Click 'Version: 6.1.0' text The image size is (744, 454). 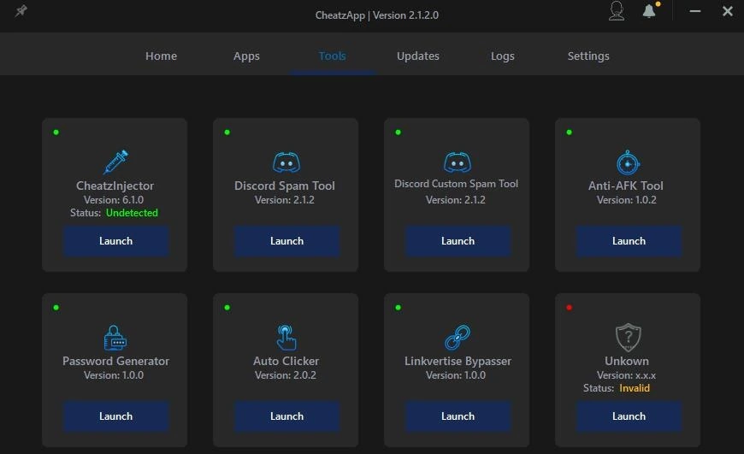pos(114,200)
